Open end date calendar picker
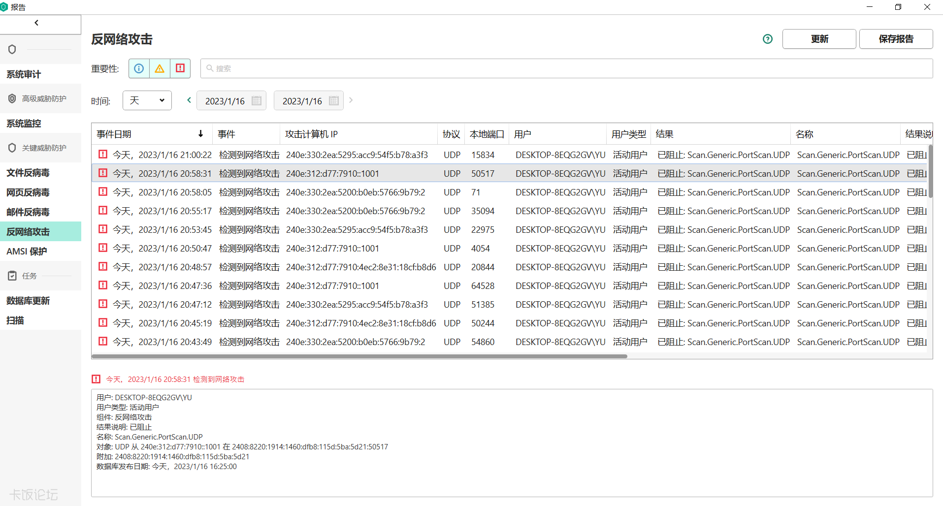943x506 pixels. tap(334, 100)
